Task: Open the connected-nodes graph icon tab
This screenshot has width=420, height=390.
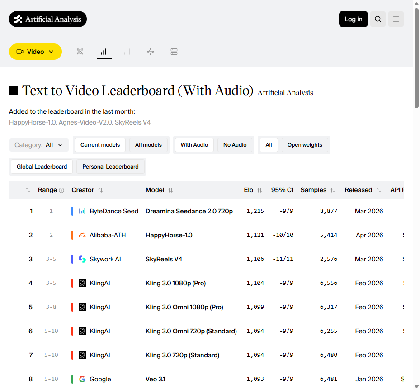Action: 151,52
